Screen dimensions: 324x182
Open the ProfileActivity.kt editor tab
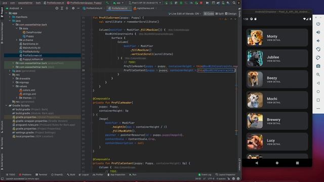click(x=93, y=8)
